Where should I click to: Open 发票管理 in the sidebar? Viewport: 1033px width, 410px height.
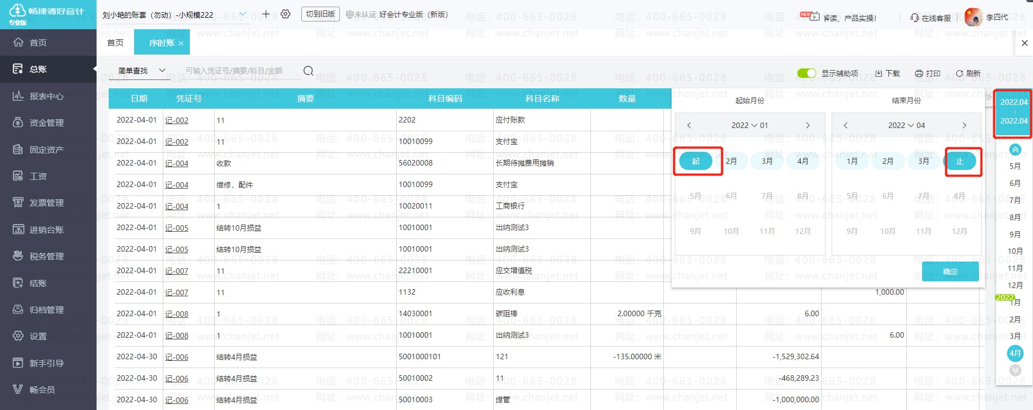(x=48, y=203)
